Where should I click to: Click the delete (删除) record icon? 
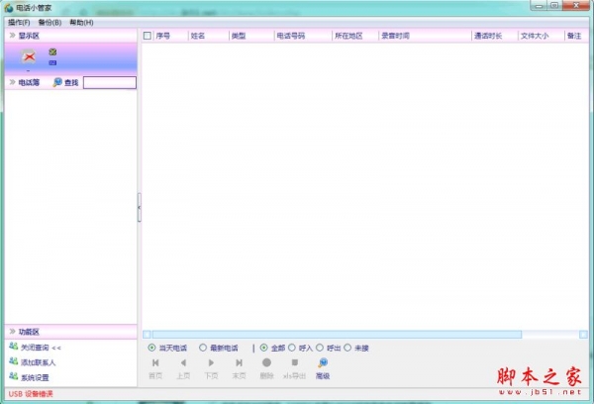coord(266,363)
